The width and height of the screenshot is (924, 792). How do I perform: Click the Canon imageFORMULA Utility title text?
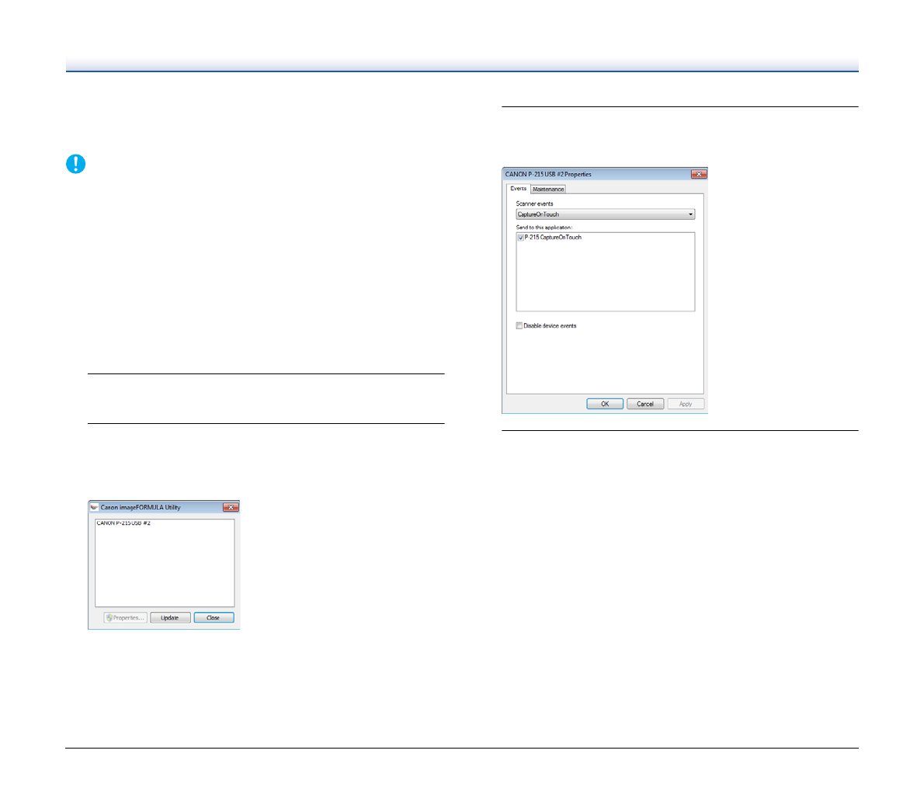click(x=141, y=507)
